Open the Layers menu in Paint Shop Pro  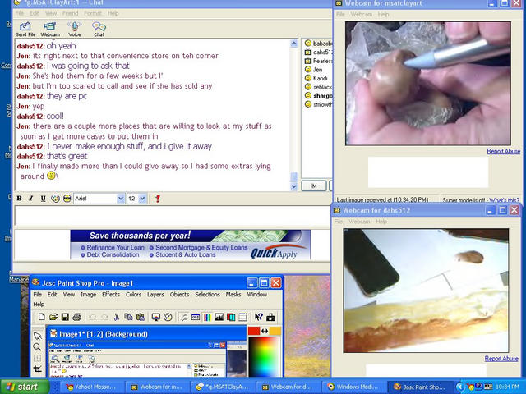tap(155, 295)
